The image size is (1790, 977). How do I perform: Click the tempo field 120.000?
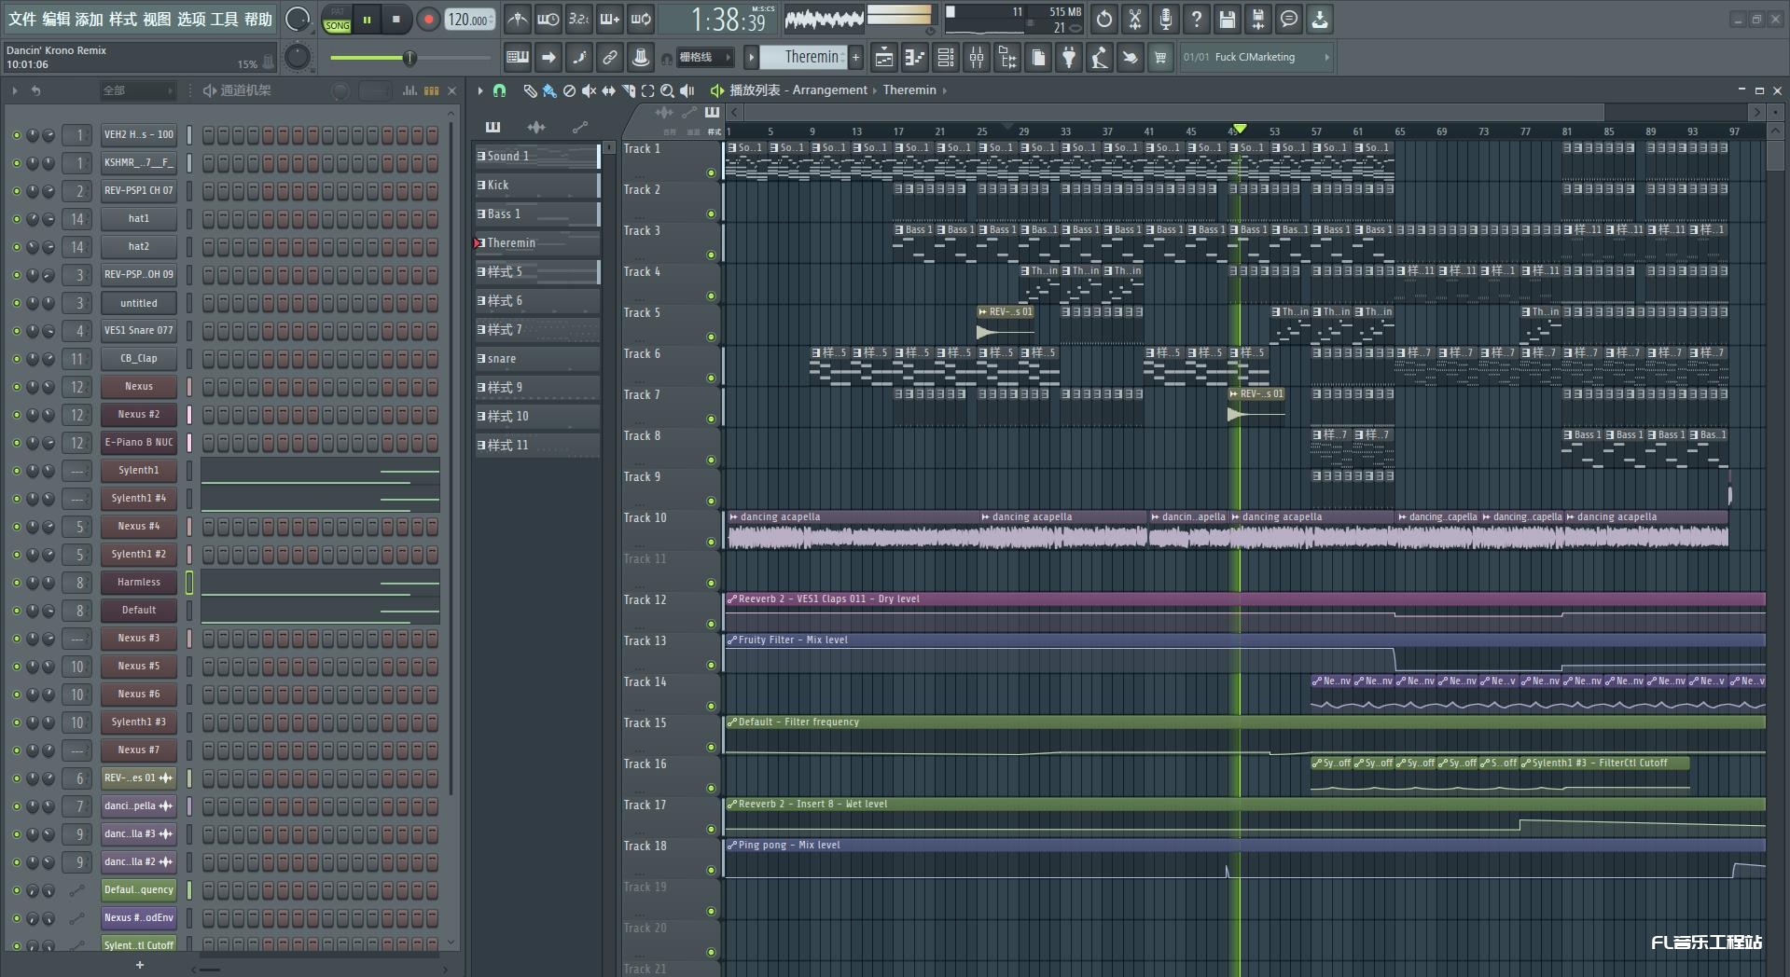pyautogui.click(x=470, y=20)
